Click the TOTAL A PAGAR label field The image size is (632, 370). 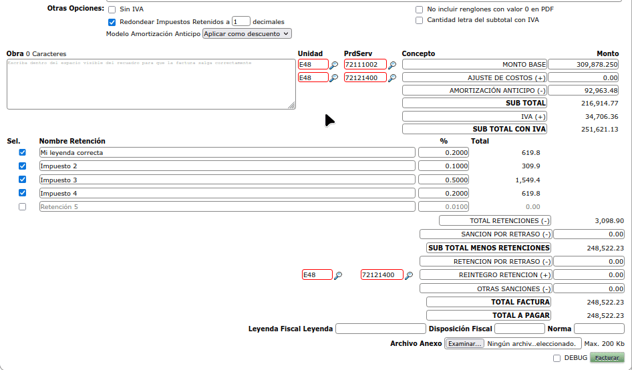488,315
